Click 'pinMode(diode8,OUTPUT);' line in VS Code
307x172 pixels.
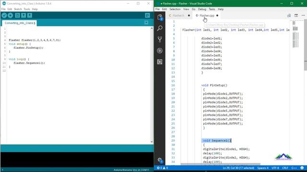coord(223,123)
